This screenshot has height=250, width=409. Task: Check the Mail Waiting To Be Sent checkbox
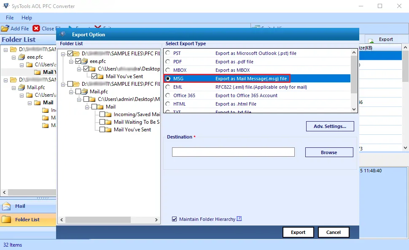tap(102, 122)
